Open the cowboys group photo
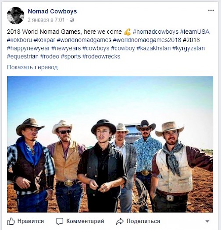221x230 pixels. pyautogui.click(x=110, y=144)
